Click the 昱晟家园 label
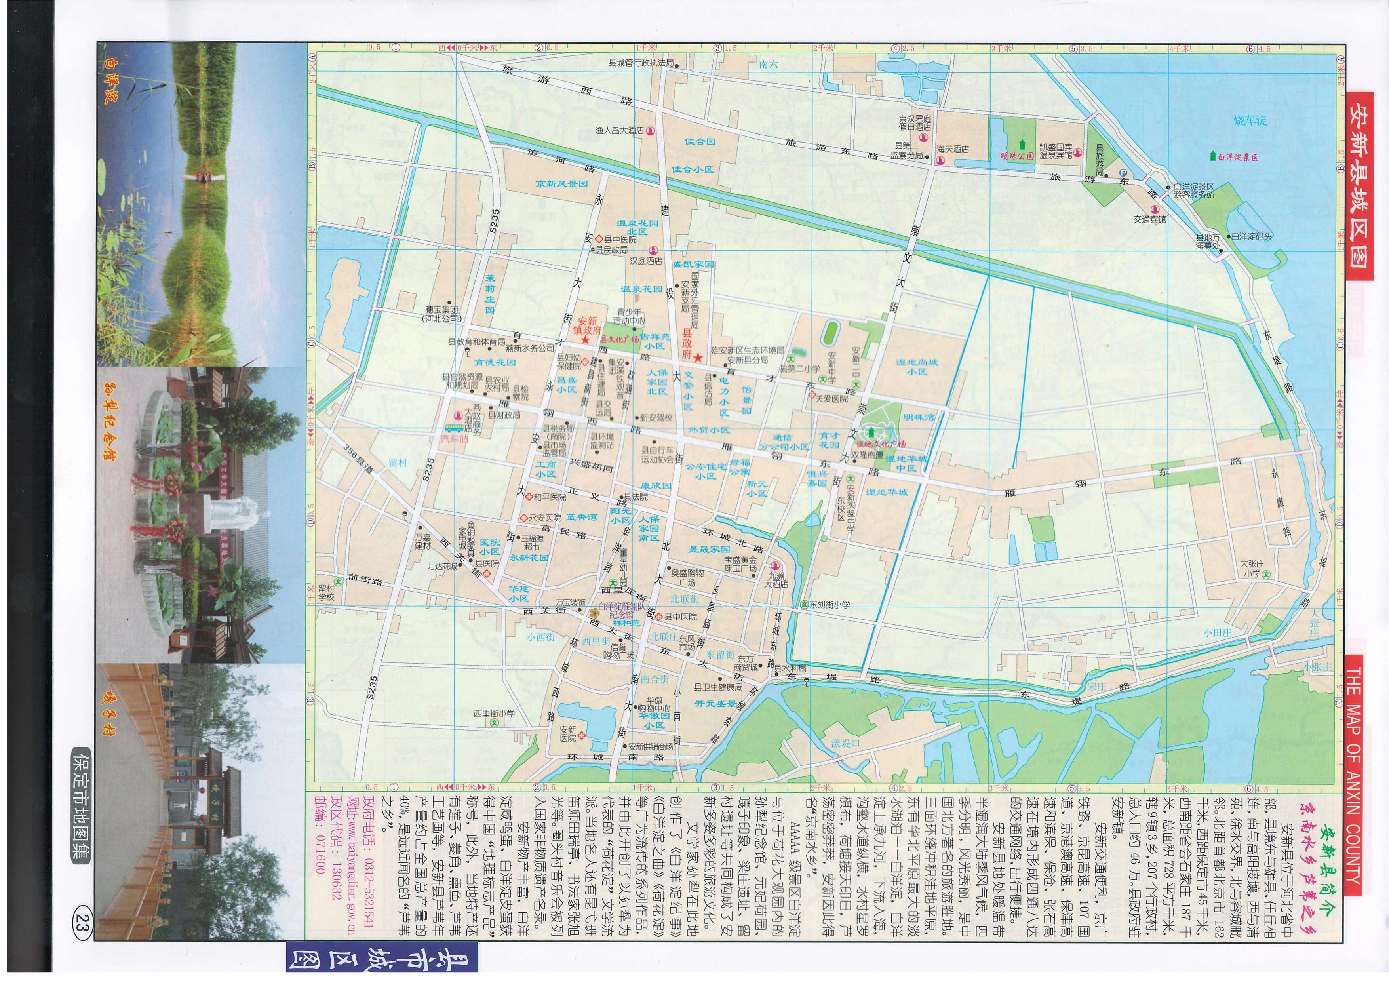The height and width of the screenshot is (982, 1389). pyautogui.click(x=709, y=549)
